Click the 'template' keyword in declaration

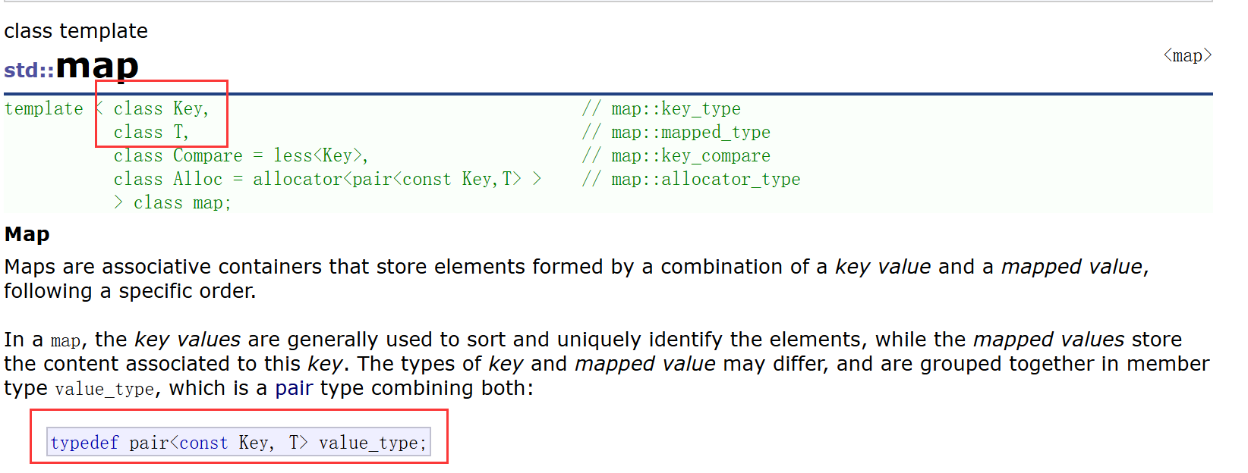point(44,109)
